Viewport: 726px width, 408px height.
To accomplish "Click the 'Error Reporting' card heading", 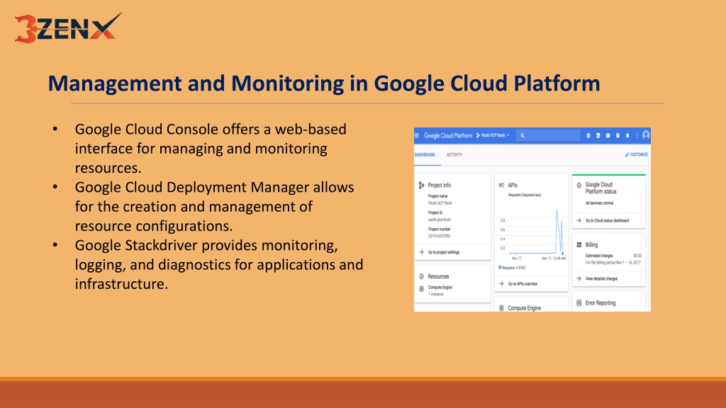I will (x=600, y=303).
